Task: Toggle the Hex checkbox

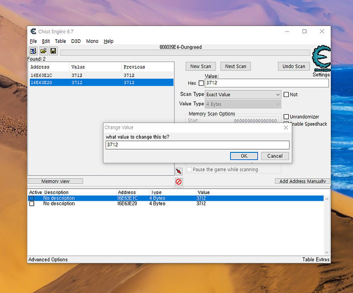Action: (x=202, y=83)
